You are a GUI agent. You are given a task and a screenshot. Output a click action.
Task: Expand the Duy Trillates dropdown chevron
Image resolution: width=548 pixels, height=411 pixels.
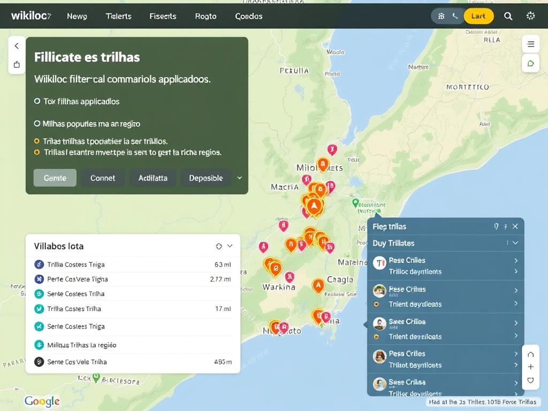[x=515, y=243]
